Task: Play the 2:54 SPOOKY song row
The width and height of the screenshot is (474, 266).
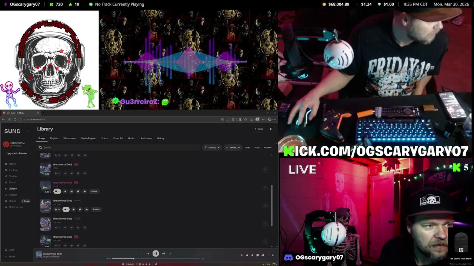Action: tap(57, 209)
